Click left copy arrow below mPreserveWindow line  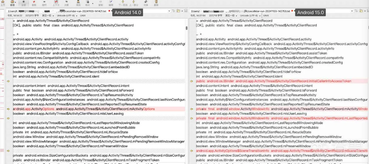[x=8, y=151]
